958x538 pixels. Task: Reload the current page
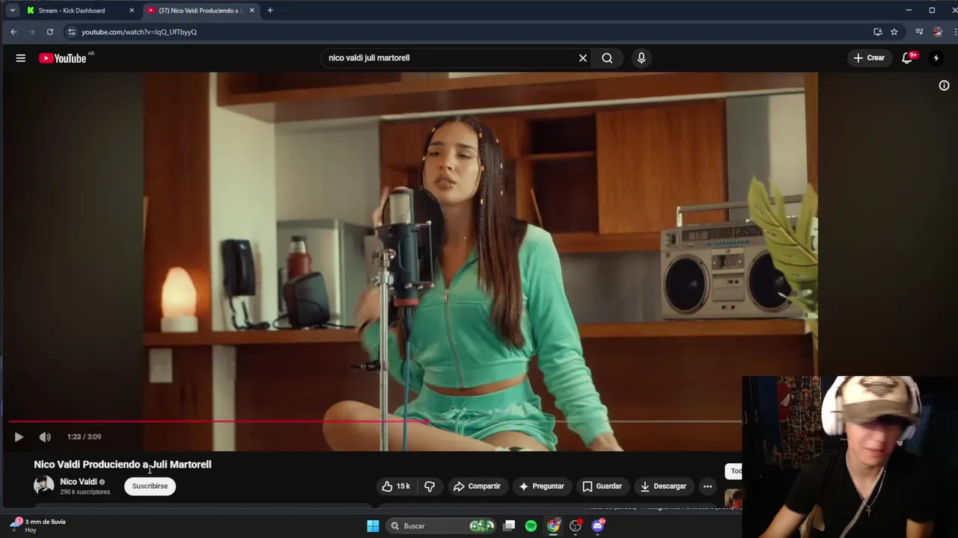coord(50,32)
